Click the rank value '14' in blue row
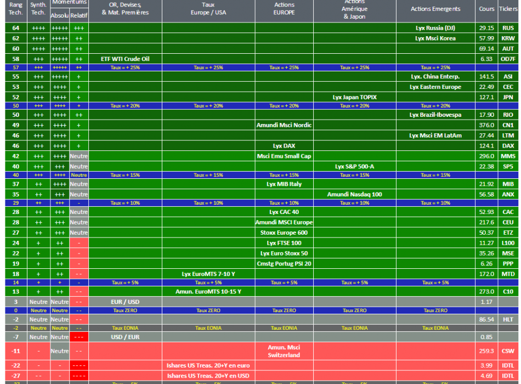Screen dimensions: 521x384 [16, 283]
